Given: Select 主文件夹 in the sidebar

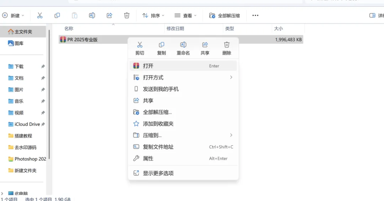Looking at the screenshot, I should click(23, 32).
